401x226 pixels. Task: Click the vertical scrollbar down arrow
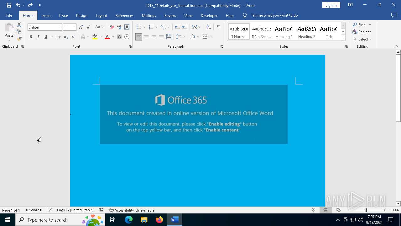coord(398,204)
